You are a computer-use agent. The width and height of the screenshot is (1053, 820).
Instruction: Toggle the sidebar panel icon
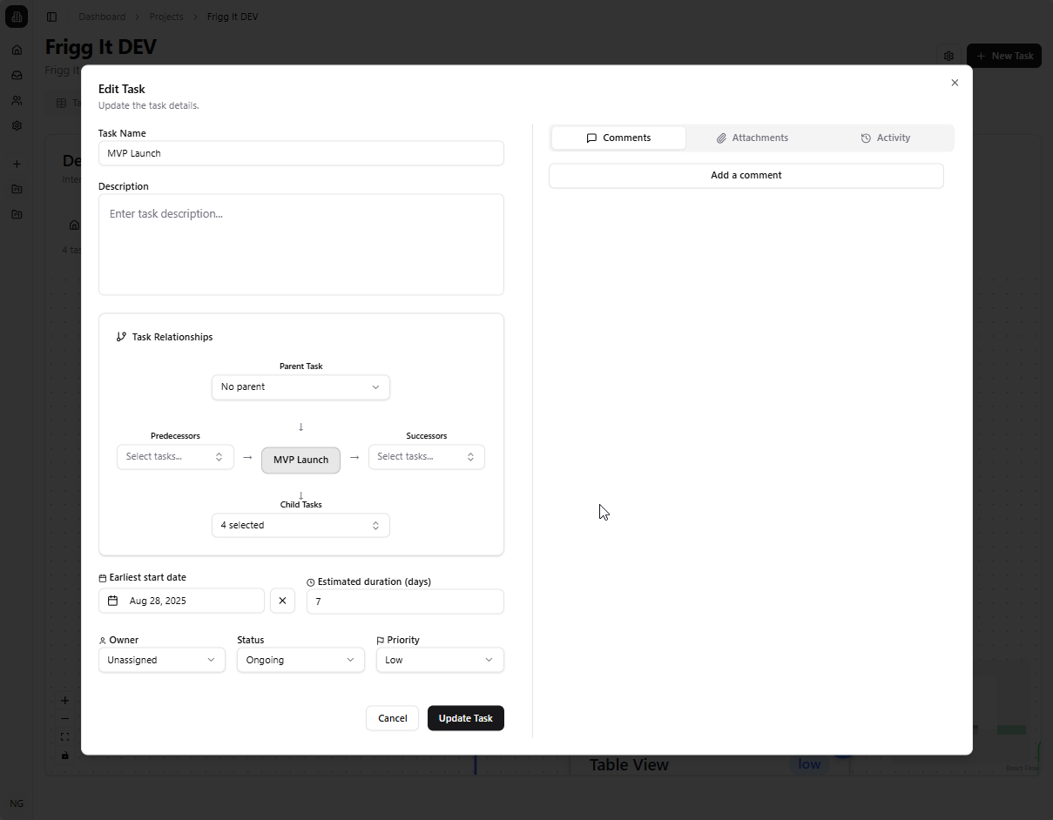click(x=51, y=17)
